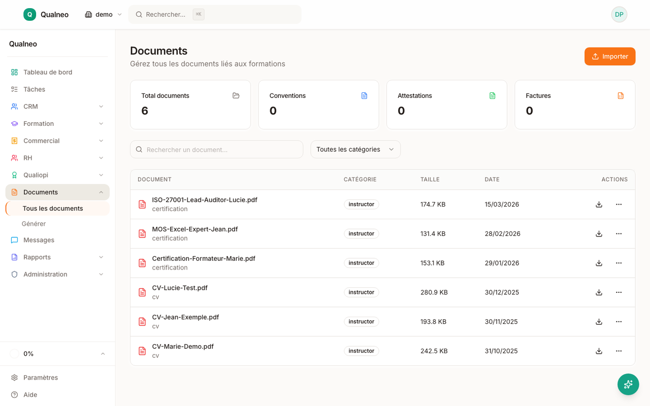Download Certification-Formateur-Marie.pdf file
650x406 pixels.
(599, 263)
